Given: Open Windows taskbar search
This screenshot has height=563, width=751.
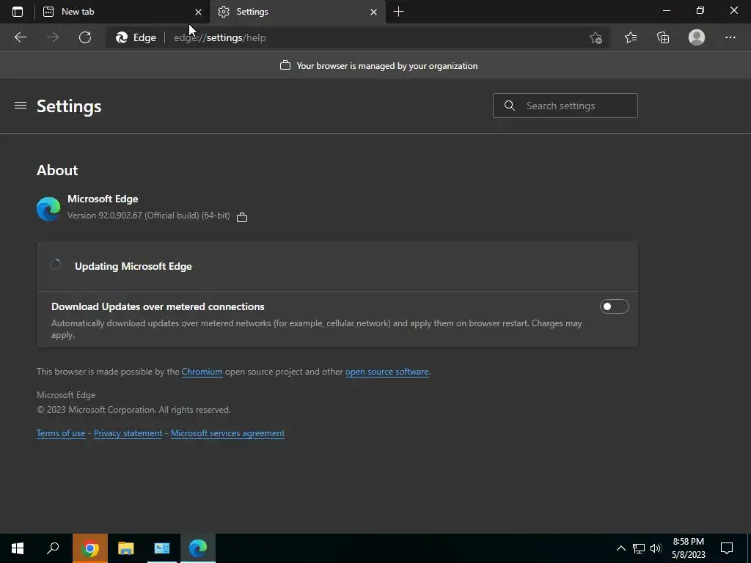Looking at the screenshot, I should coord(53,548).
